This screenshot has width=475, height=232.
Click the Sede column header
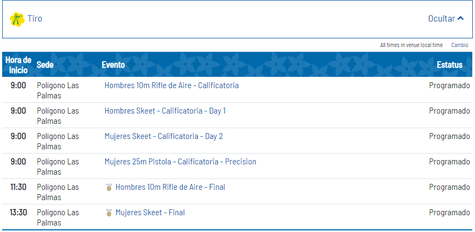coord(45,64)
